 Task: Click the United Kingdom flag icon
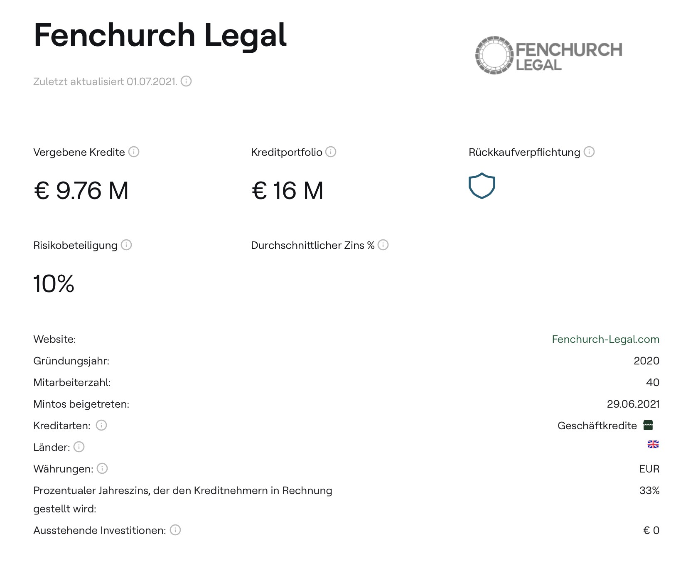pos(653,445)
